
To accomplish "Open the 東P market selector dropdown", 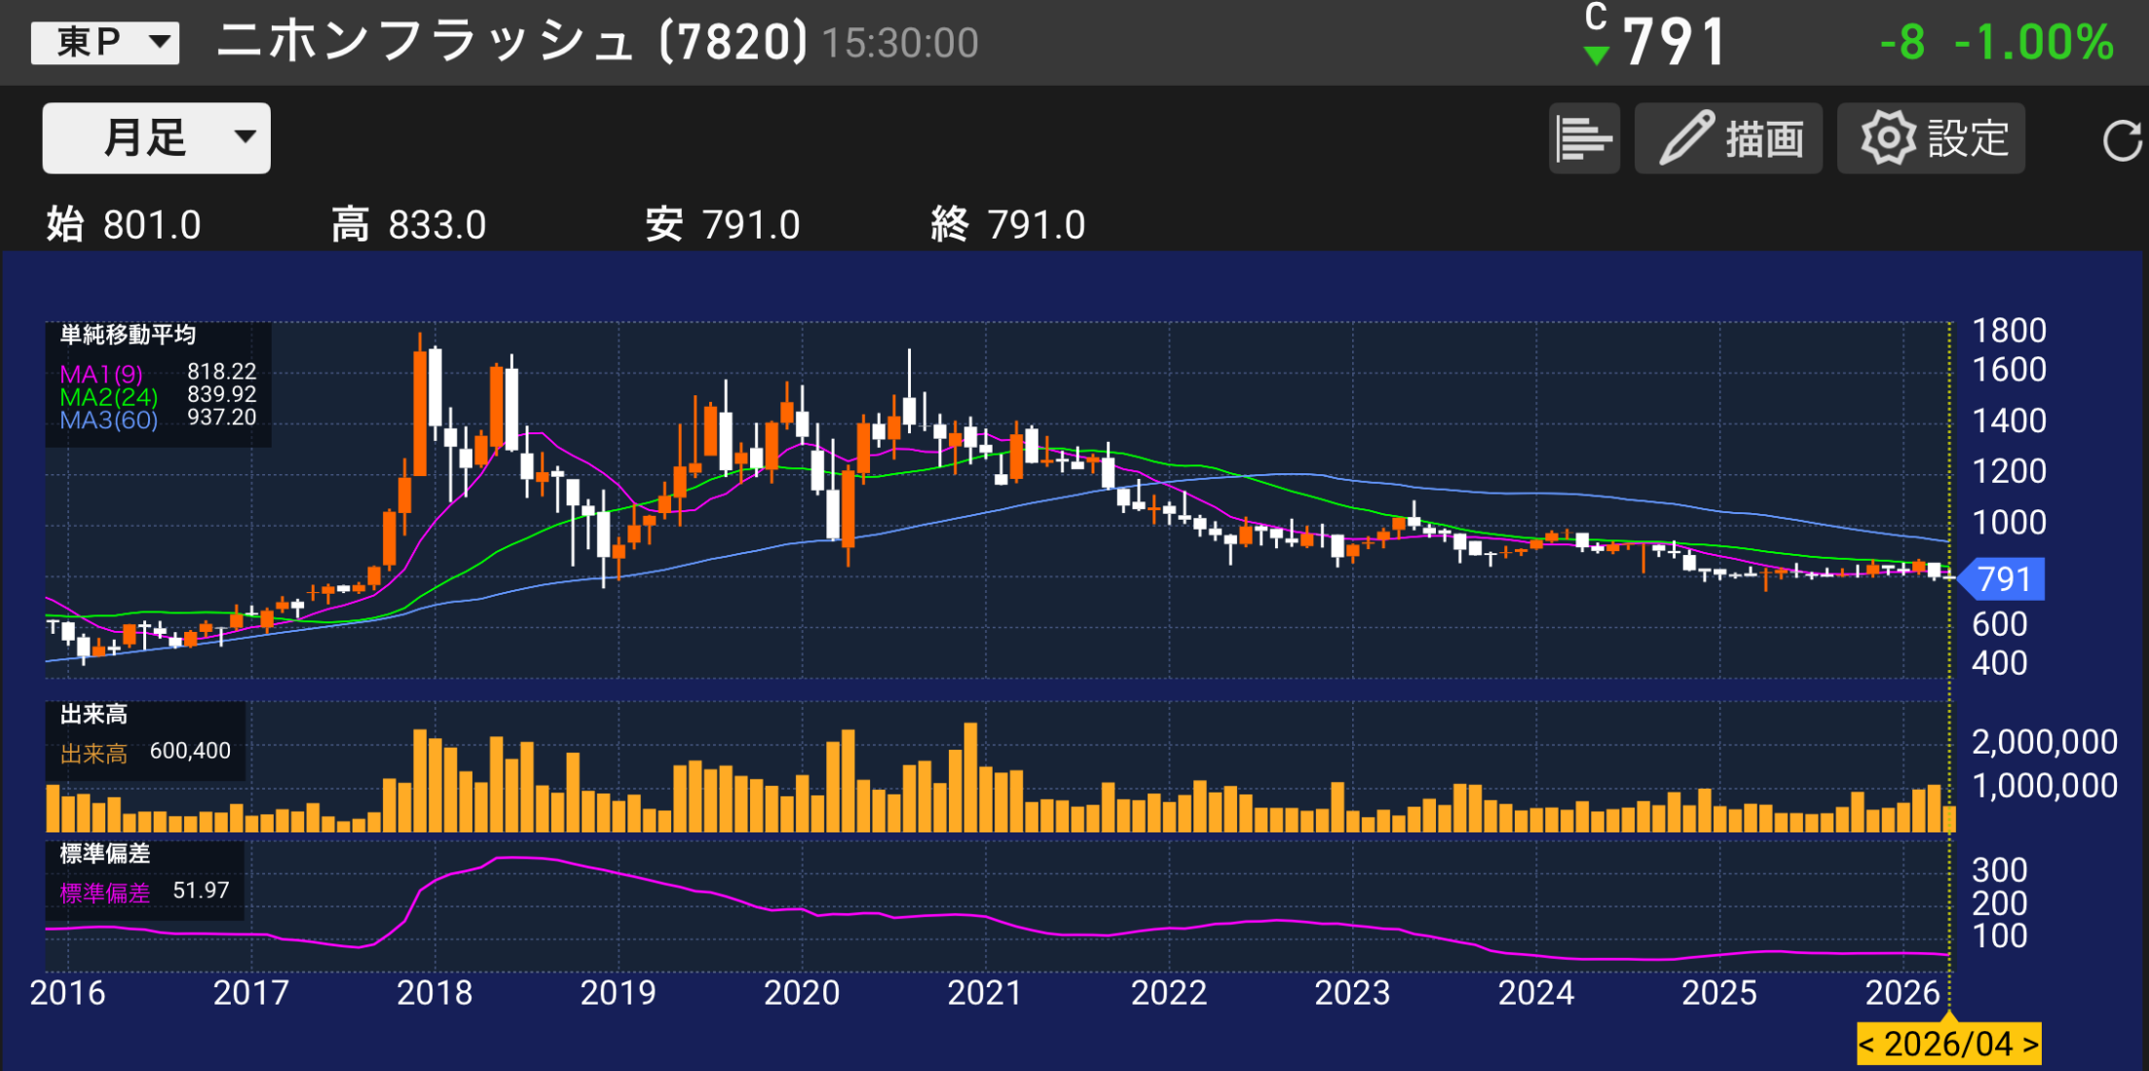I will [105, 43].
